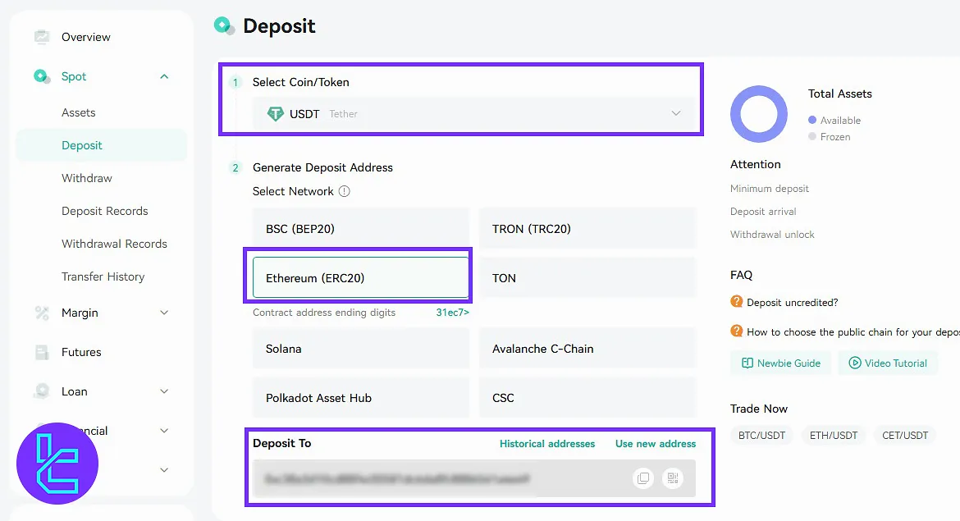This screenshot has width=960, height=521.
Task: Select the Solana network
Action: click(x=360, y=349)
